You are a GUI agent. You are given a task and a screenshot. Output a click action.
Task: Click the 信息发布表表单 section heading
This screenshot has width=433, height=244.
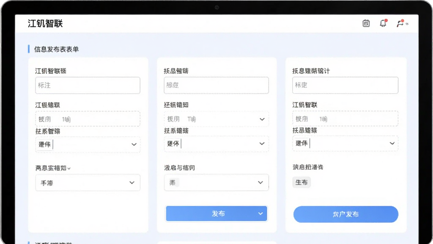coord(57,49)
